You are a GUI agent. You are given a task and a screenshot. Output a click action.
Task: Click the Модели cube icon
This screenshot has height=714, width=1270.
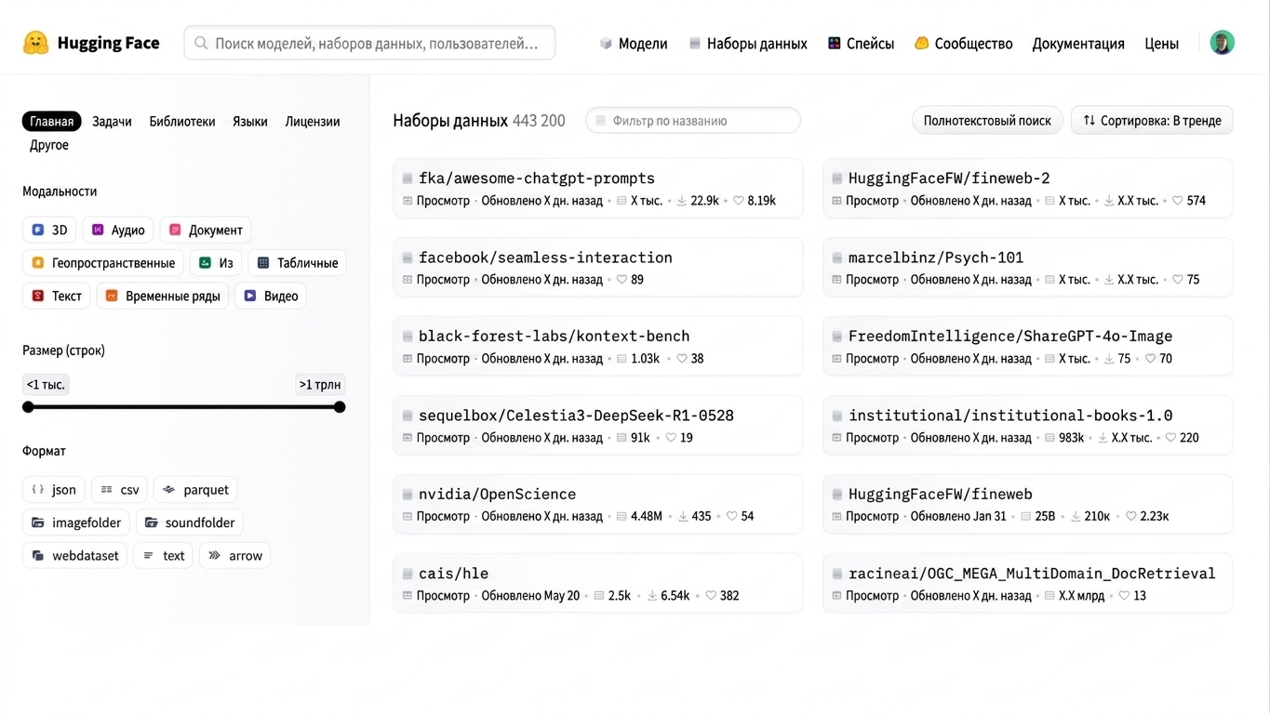tap(606, 43)
